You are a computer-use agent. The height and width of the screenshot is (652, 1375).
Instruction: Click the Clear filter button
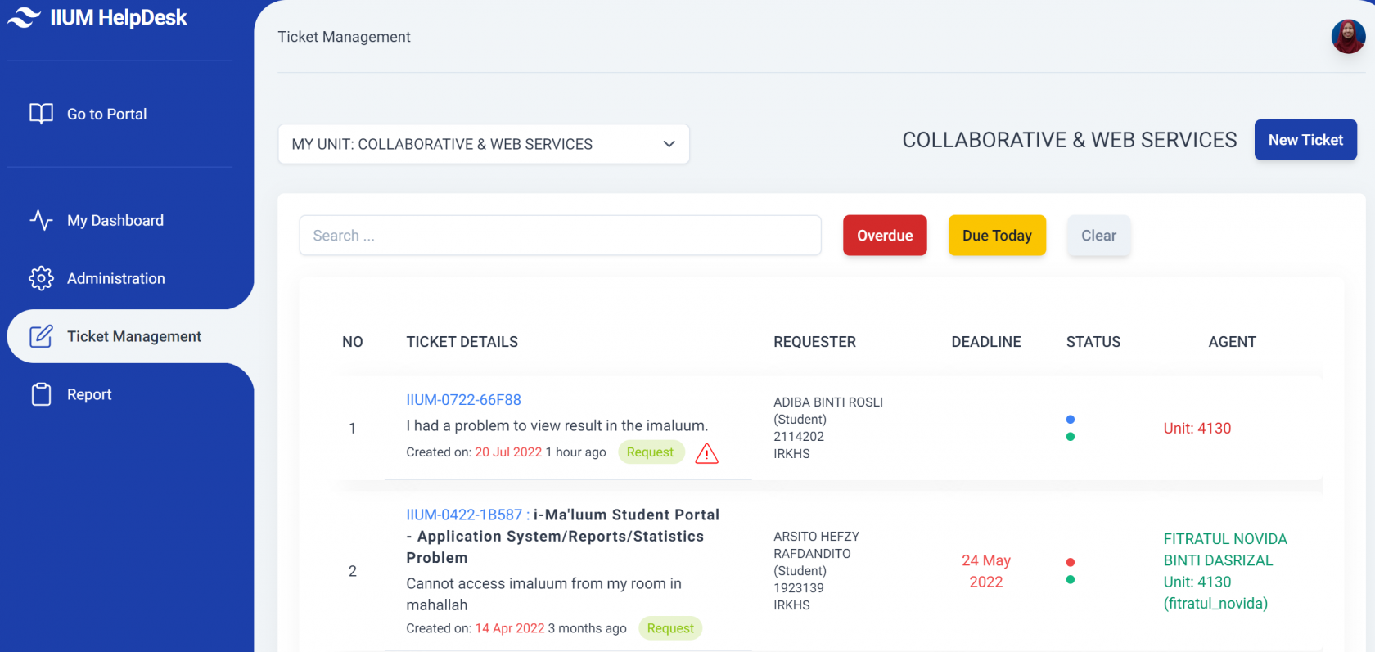[1098, 236]
